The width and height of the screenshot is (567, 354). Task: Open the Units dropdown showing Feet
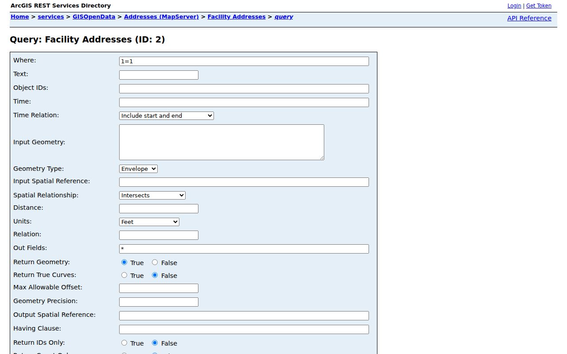[149, 222]
